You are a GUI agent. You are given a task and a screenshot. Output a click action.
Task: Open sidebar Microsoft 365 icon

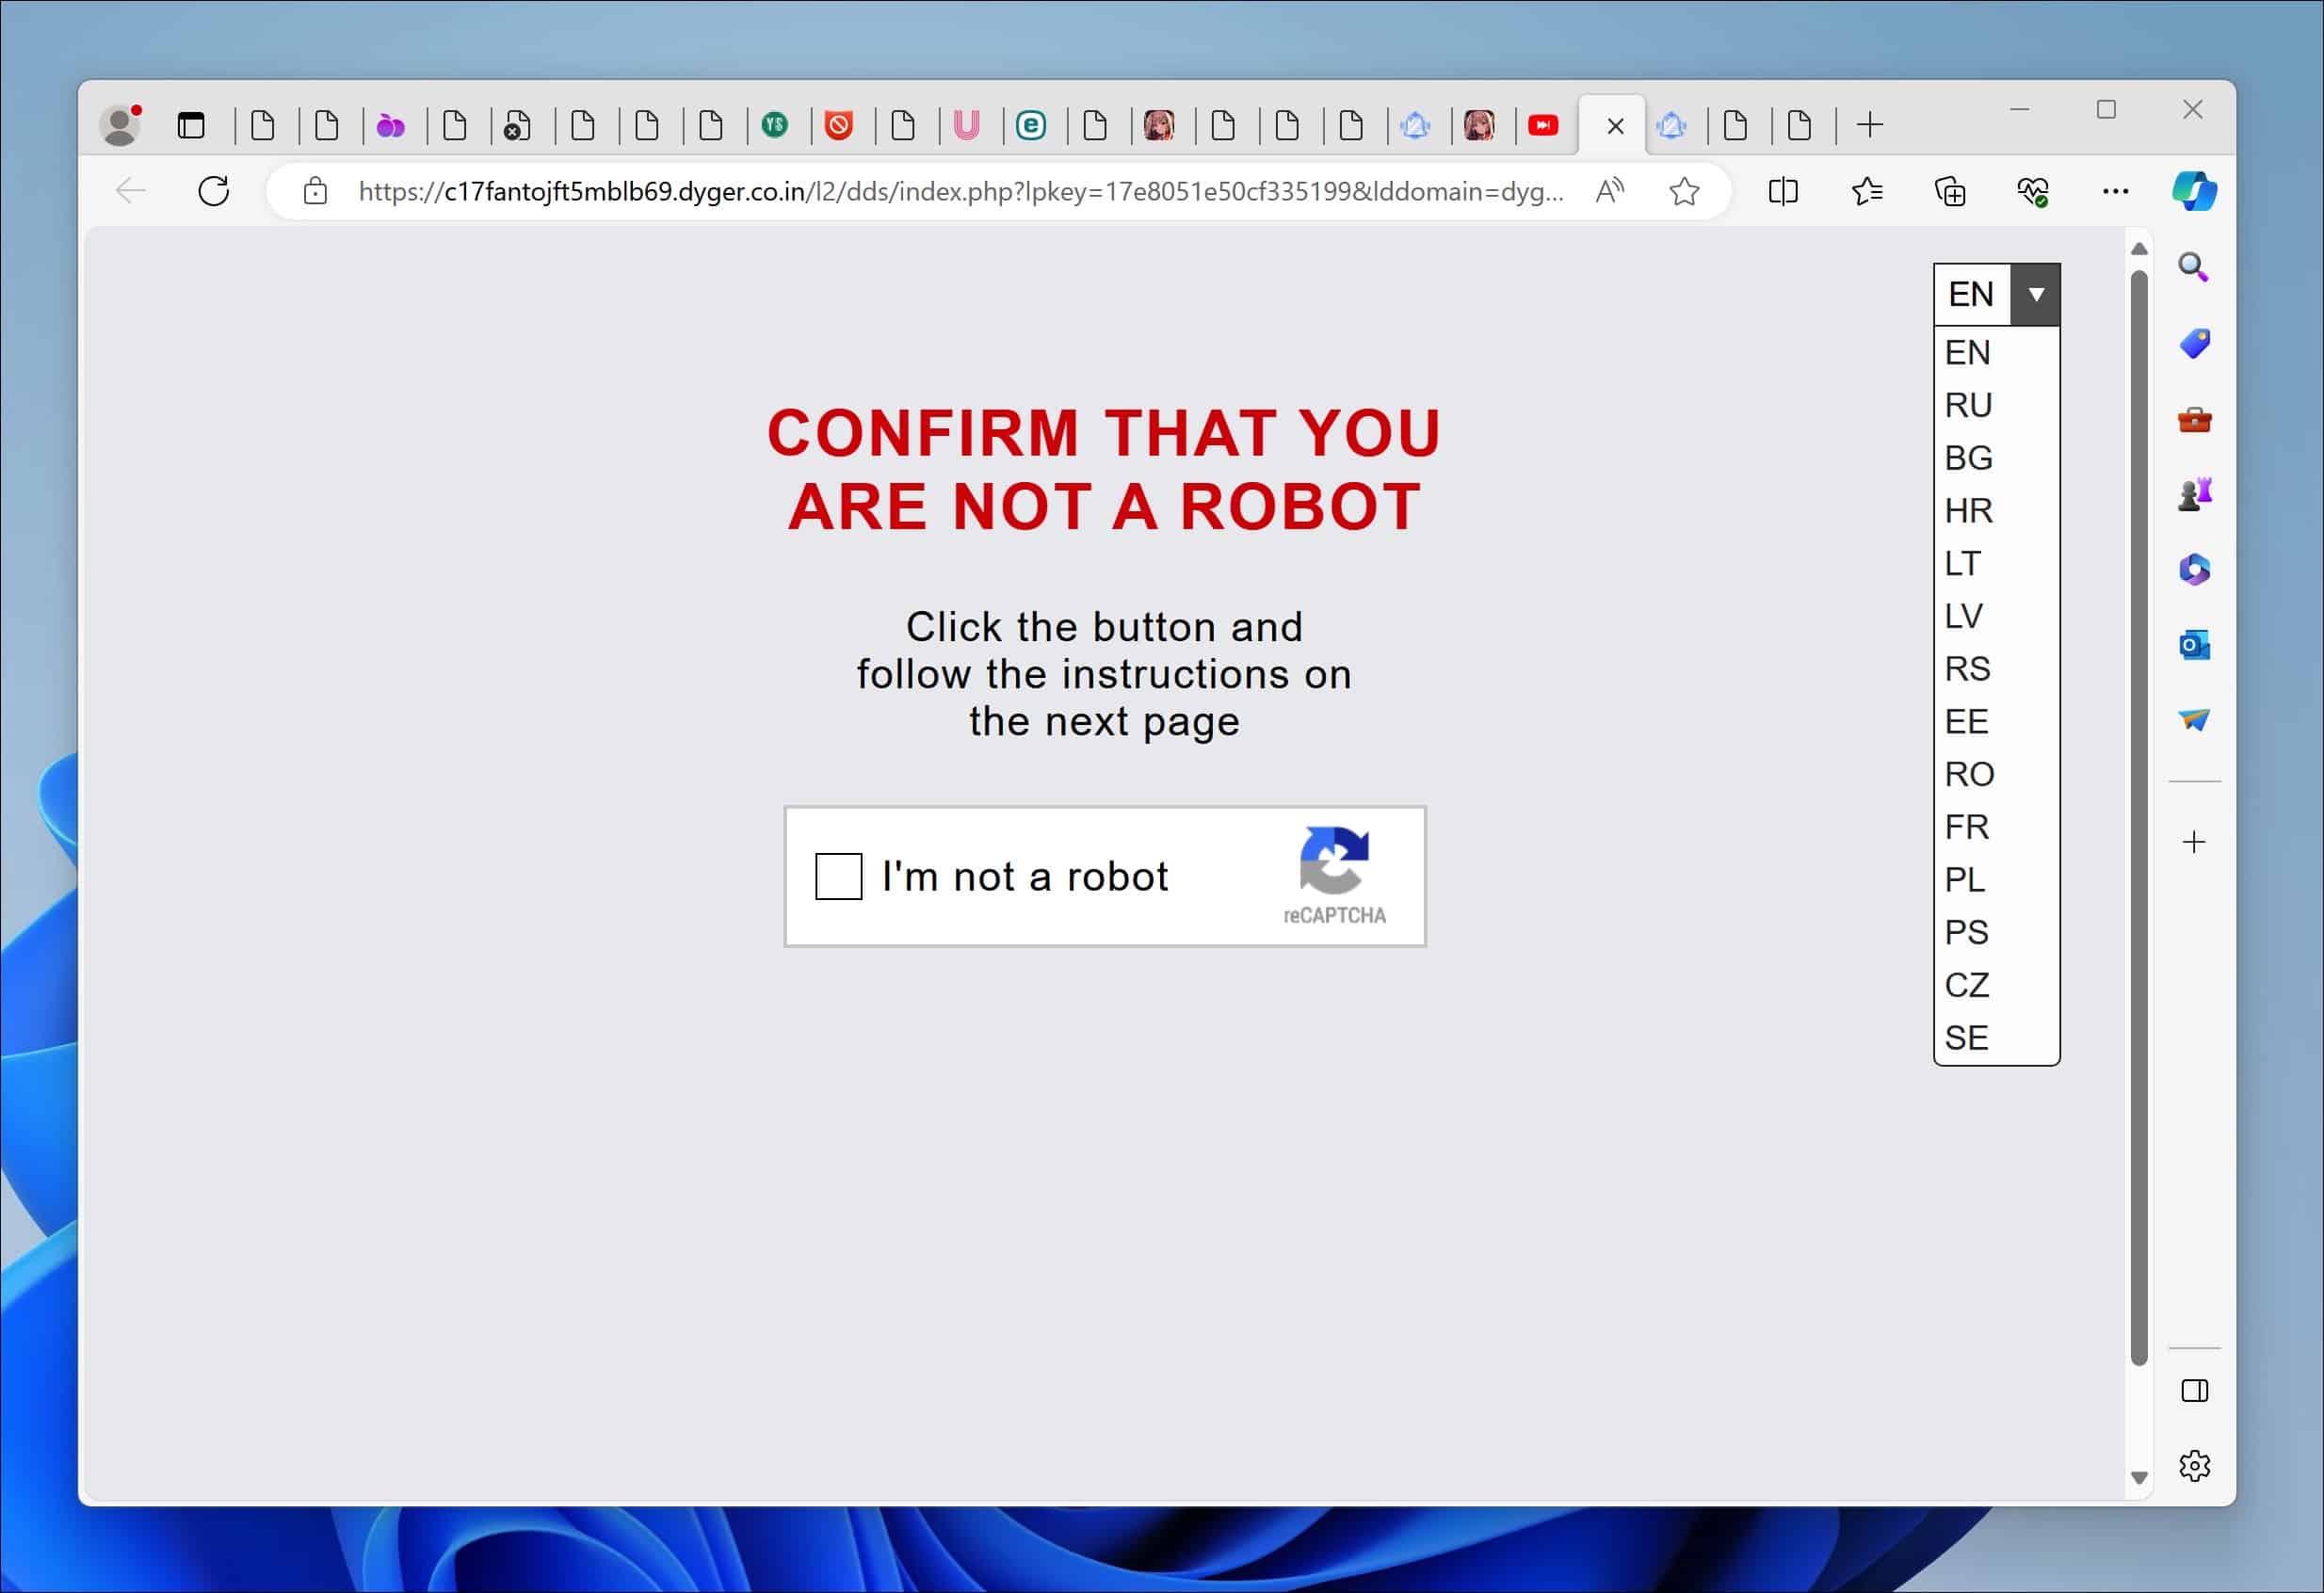click(2194, 570)
